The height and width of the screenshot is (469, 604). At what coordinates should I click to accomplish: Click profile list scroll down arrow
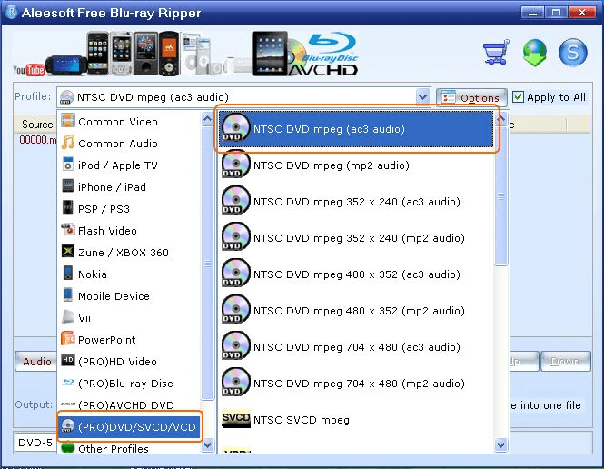point(500,444)
